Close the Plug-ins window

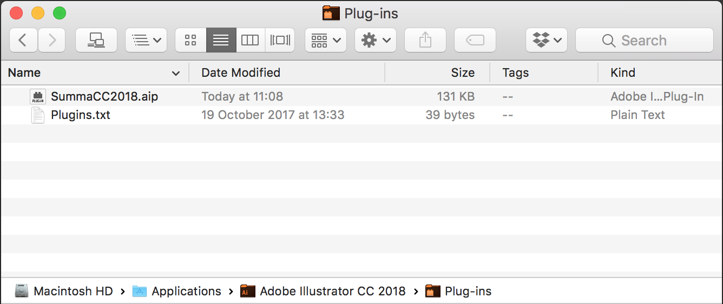pos(16,13)
